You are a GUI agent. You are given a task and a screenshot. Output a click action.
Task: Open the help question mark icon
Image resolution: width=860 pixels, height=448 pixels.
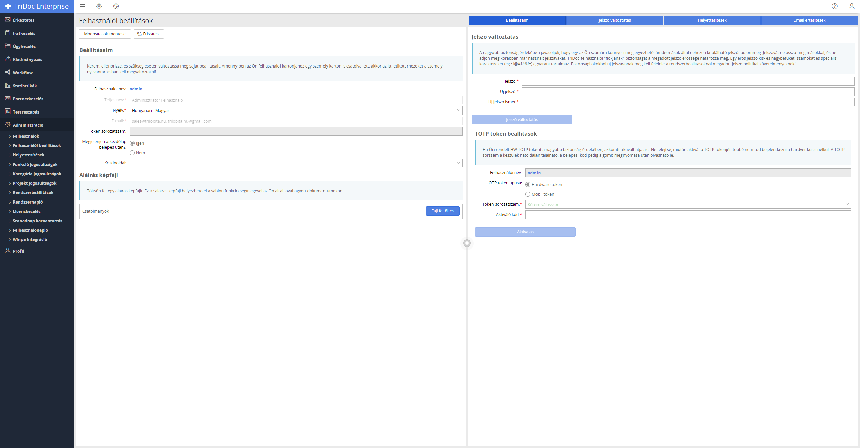(835, 6)
